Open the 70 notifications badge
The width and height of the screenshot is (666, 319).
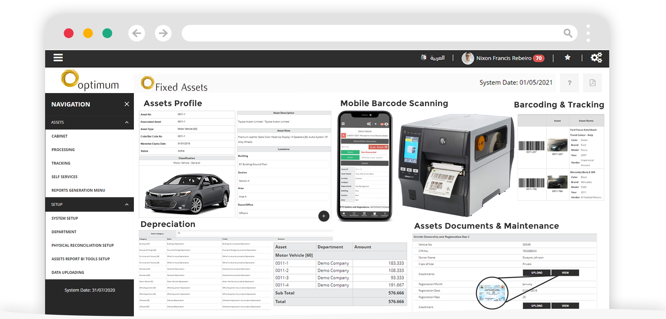(x=539, y=58)
